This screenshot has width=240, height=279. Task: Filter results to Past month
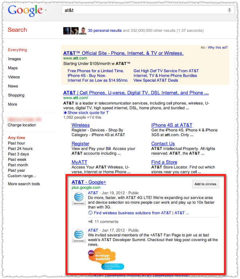18,165
